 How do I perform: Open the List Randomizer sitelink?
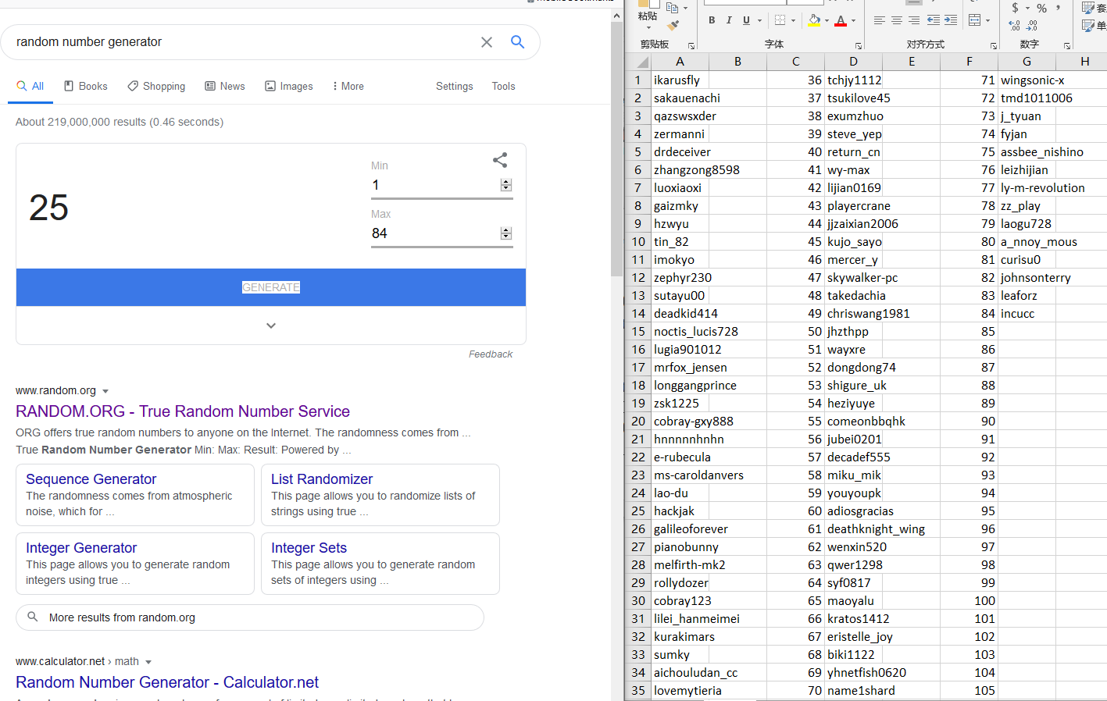[x=322, y=479]
